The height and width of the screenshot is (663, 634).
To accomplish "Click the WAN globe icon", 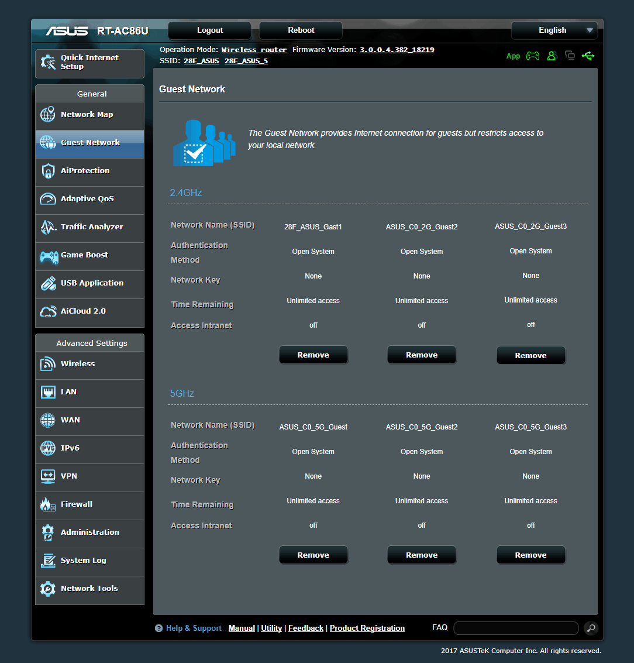I will pos(48,420).
